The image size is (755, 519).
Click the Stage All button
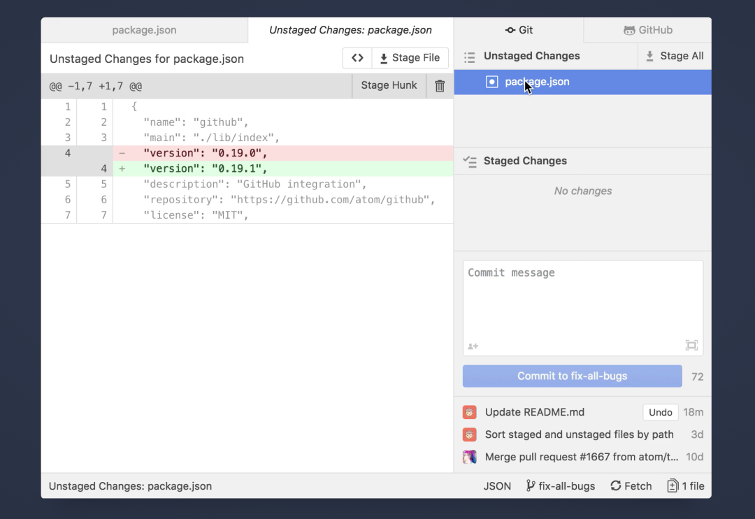[x=675, y=56]
